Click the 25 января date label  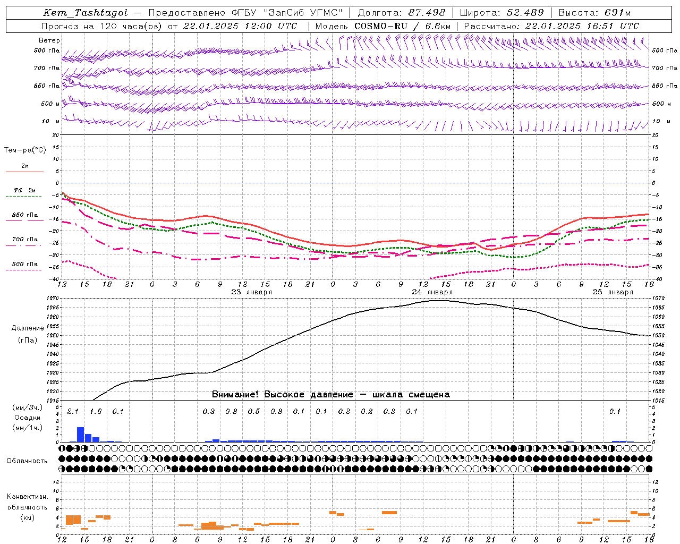click(x=613, y=292)
